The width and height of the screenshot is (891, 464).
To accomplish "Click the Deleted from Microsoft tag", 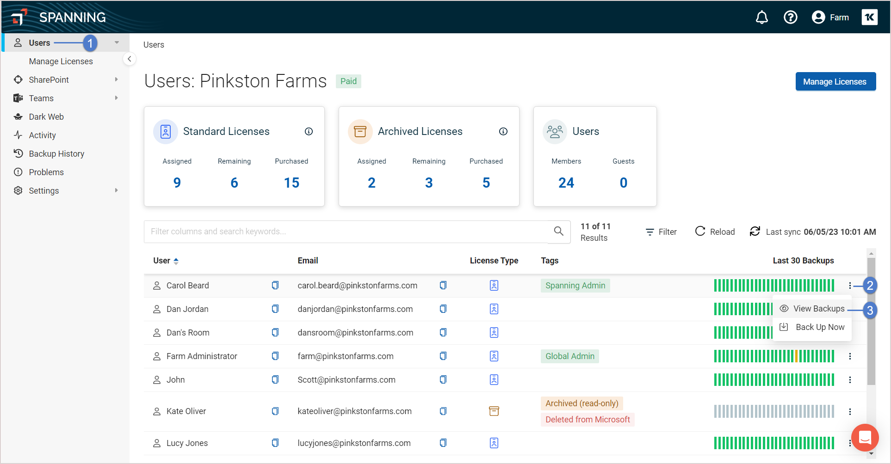I will click(588, 420).
